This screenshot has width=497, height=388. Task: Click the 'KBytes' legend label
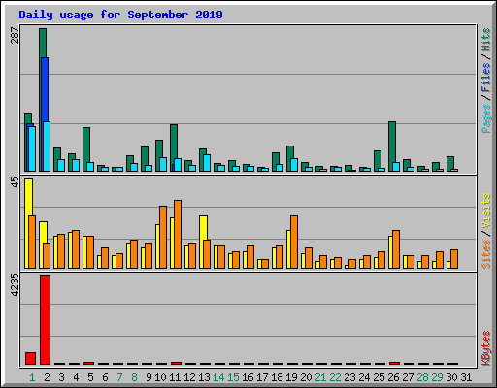point(485,348)
